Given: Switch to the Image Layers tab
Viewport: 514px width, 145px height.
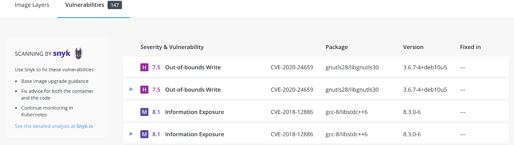Looking at the screenshot, I should [x=32, y=5].
